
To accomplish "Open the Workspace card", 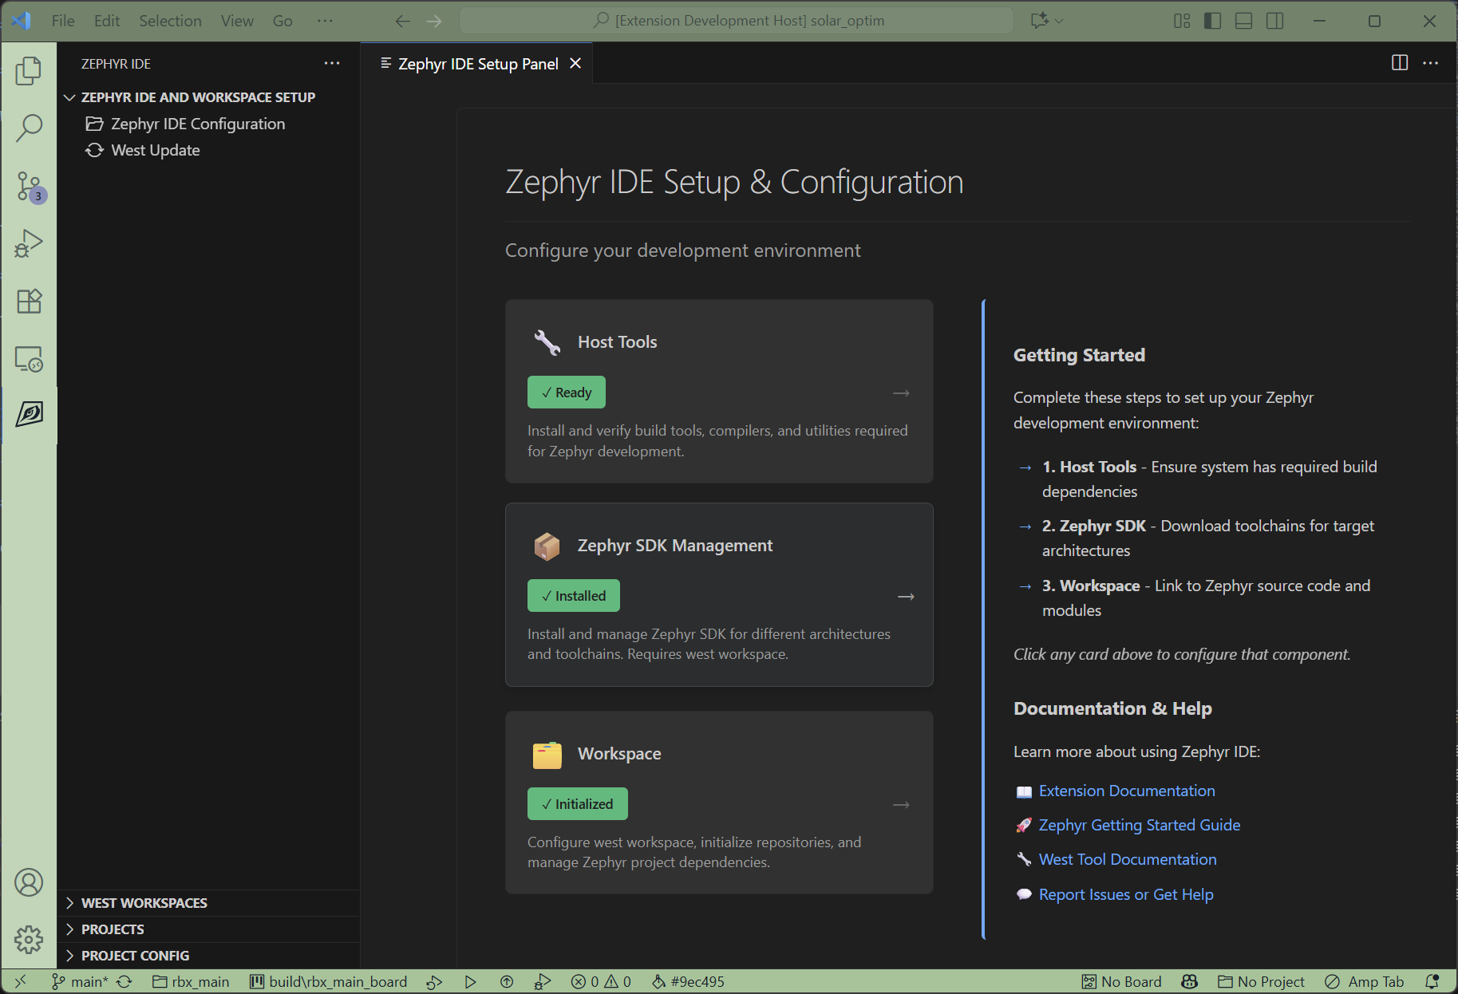I will click(x=719, y=803).
